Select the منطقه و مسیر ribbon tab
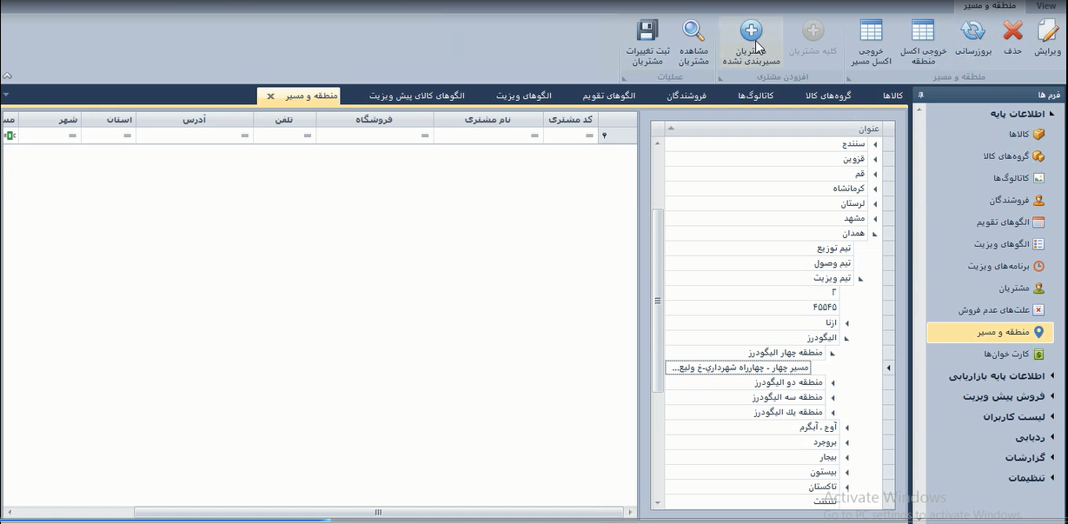Viewport: 1068px width, 524px height. click(991, 5)
